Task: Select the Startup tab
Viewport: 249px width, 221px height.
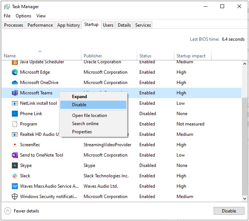Action: click(91, 24)
